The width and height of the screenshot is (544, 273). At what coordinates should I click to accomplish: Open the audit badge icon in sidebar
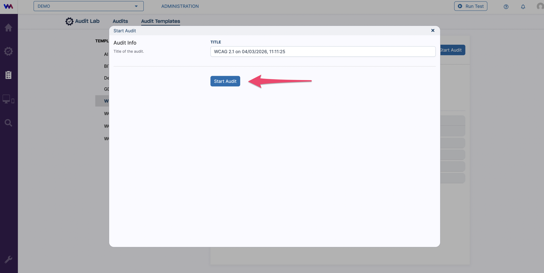point(8,51)
